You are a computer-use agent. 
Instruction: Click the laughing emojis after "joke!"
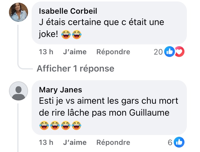point(71,35)
